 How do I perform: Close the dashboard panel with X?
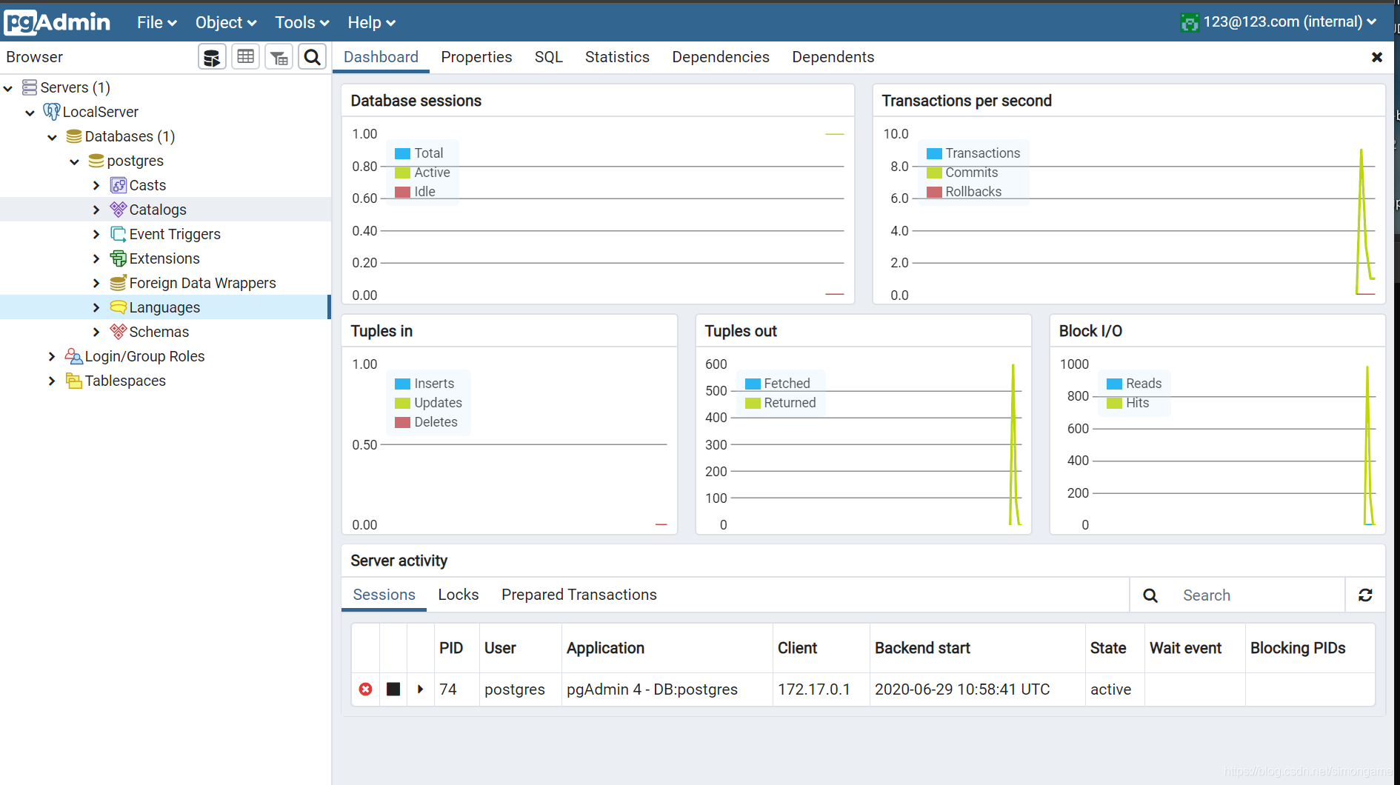tap(1377, 57)
